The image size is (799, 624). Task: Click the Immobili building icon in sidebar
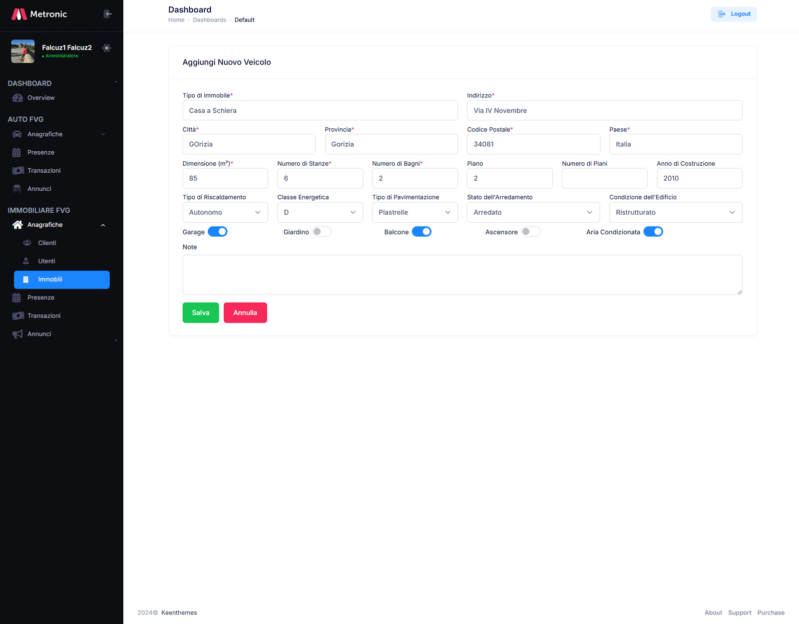(26, 280)
